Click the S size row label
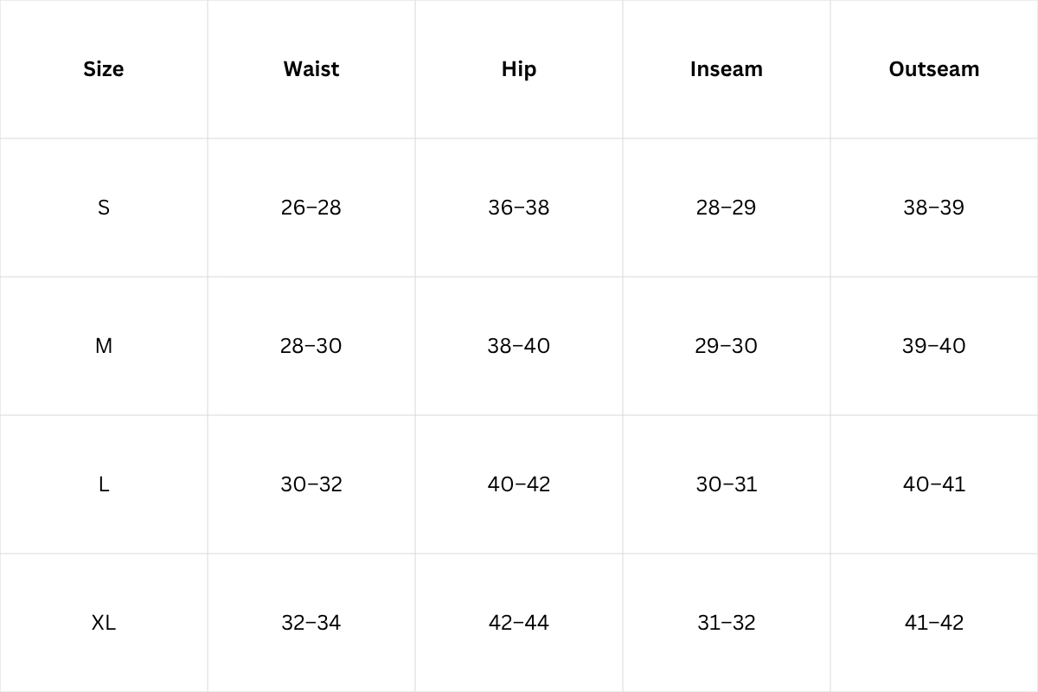This screenshot has width=1038, height=692. tap(104, 208)
